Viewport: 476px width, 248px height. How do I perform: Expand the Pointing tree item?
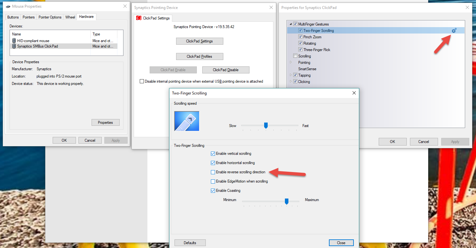(x=291, y=63)
